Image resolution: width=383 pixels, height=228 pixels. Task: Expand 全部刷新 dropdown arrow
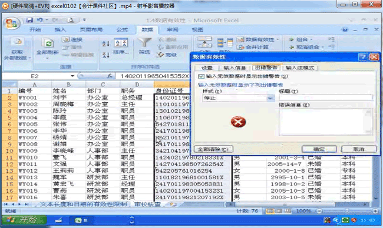click(47, 58)
